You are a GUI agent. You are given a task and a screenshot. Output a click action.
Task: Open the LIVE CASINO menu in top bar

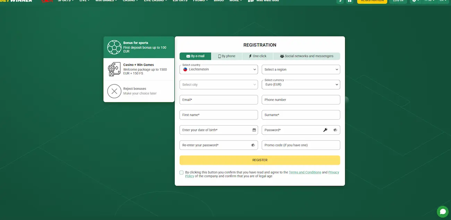155,1
